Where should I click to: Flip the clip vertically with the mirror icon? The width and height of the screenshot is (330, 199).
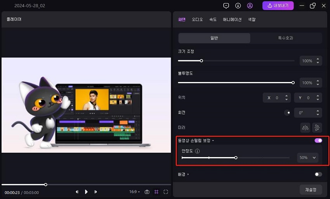point(317,127)
